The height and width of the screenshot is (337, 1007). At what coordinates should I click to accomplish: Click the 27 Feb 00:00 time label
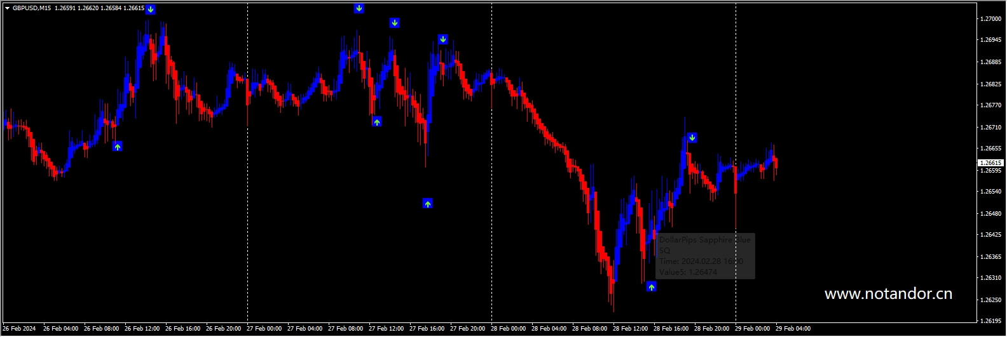click(264, 329)
